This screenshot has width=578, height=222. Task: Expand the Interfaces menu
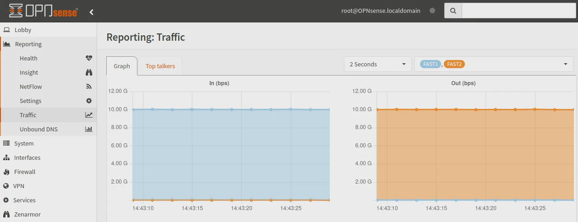coord(49,157)
